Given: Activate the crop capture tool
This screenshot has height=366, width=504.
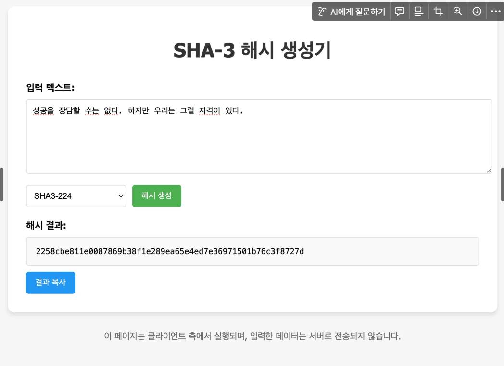Looking at the screenshot, I should [438, 11].
